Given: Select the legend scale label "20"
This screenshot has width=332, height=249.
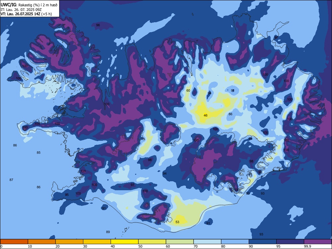Looking at the screenshot, I should tap(57, 246).
